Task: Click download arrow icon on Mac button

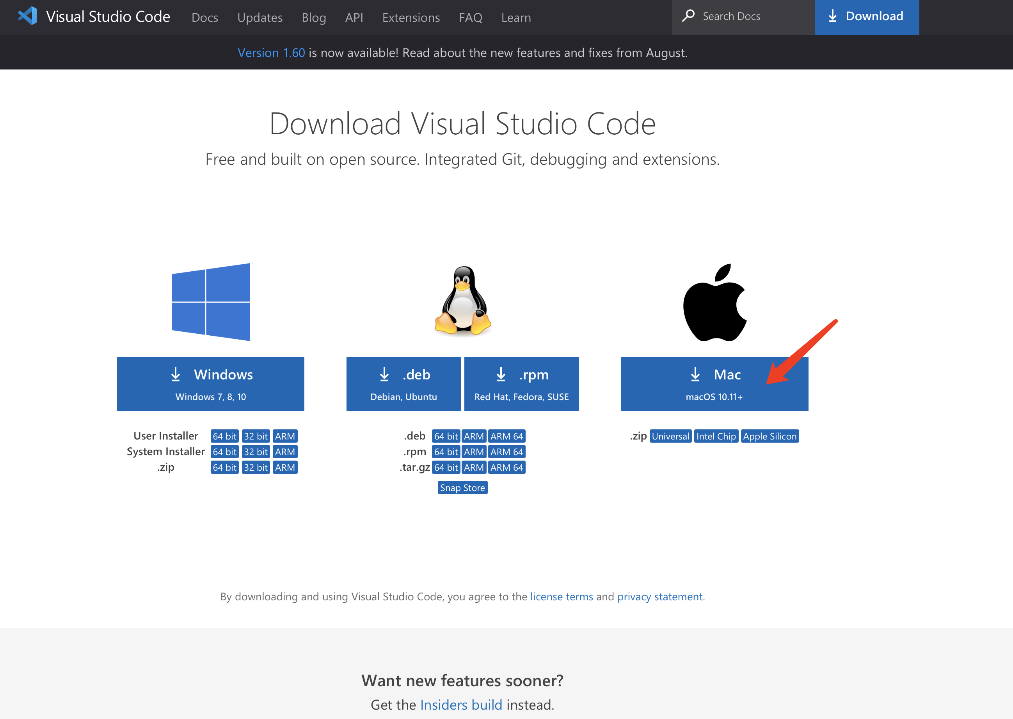Action: tap(695, 375)
